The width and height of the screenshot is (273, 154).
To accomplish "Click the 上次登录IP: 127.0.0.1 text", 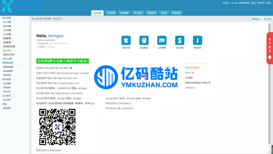I will pyautogui.click(x=46, y=47).
